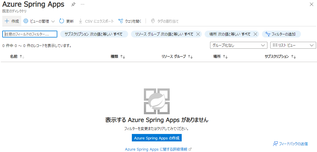The height and width of the screenshot is (152, 317).
Task: Click タグの割り当て toolbar button
Action: point(165,21)
